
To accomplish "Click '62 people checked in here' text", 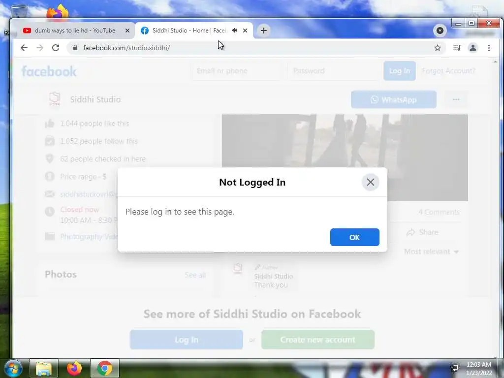I will tap(103, 159).
